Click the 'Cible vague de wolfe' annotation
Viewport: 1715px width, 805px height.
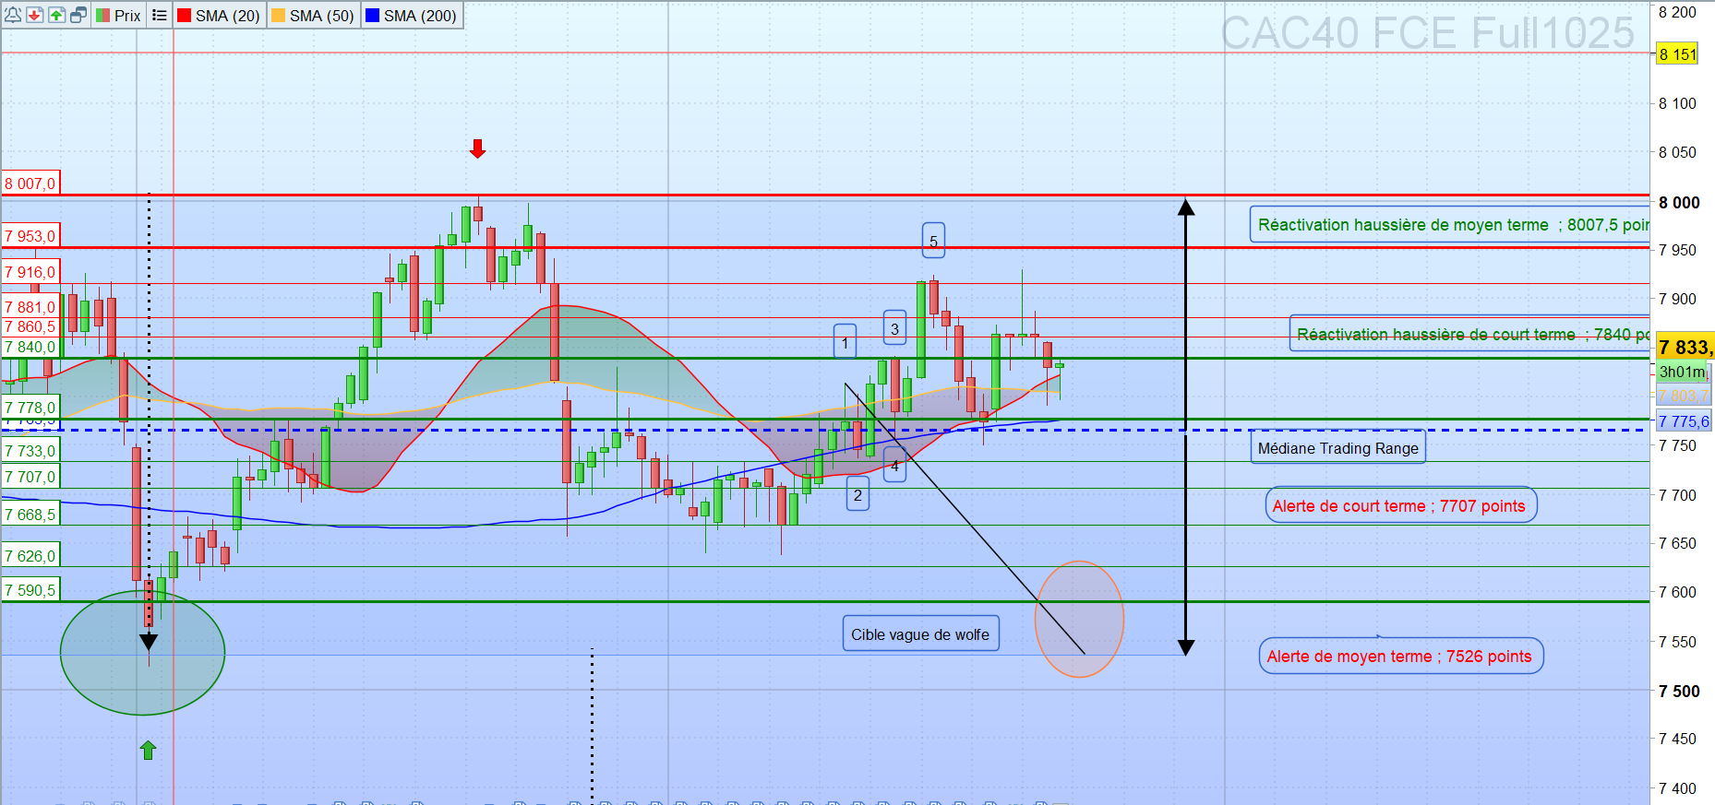(x=919, y=634)
